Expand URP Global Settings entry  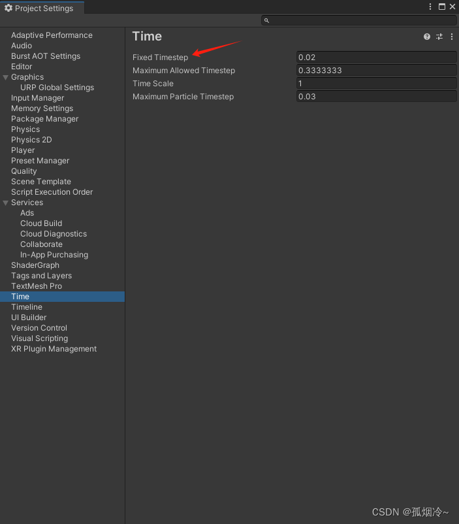(x=57, y=87)
